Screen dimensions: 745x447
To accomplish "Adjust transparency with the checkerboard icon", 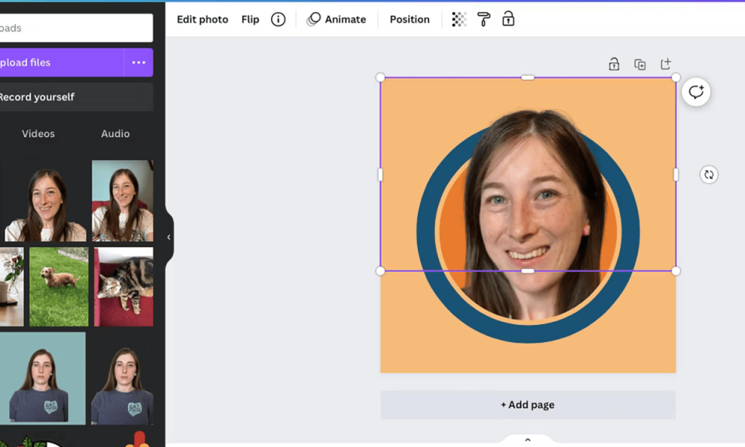I will click(x=459, y=19).
